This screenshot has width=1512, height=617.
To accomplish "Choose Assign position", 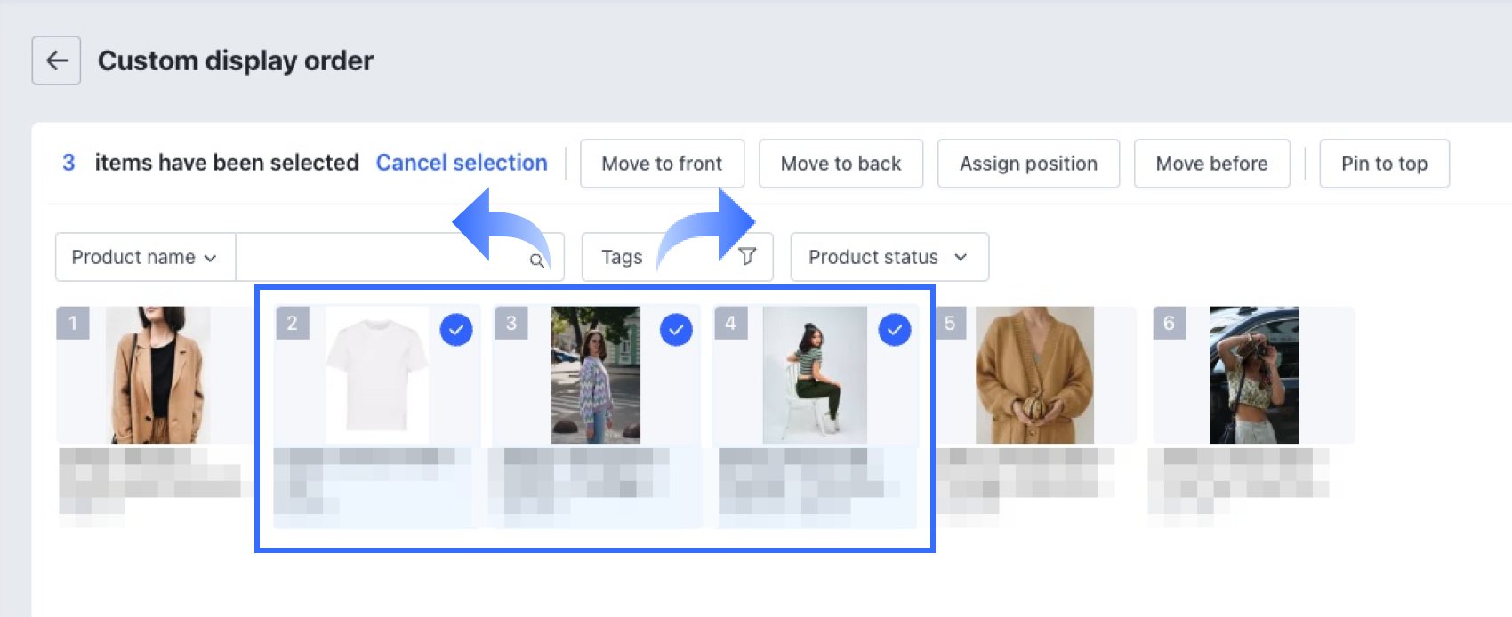I will click(1028, 164).
